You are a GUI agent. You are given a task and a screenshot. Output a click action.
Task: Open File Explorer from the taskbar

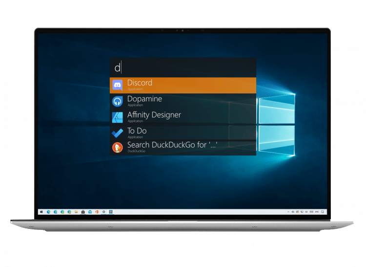(76, 212)
